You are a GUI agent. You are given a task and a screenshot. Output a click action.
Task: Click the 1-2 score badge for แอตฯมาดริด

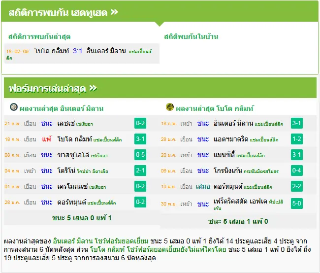pos(297,139)
